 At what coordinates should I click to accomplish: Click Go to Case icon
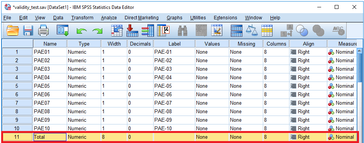(117, 31)
